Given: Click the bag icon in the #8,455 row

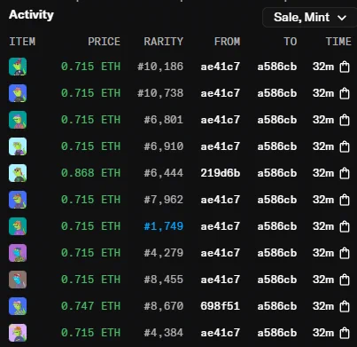Looking at the screenshot, I should click(345, 280).
